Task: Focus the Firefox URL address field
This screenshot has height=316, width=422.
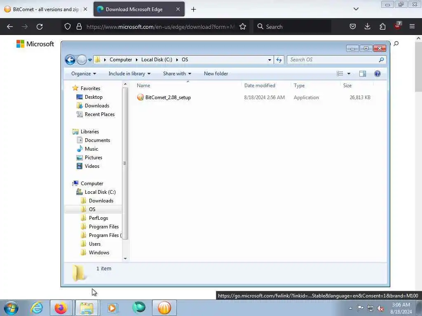Action: 160,27
